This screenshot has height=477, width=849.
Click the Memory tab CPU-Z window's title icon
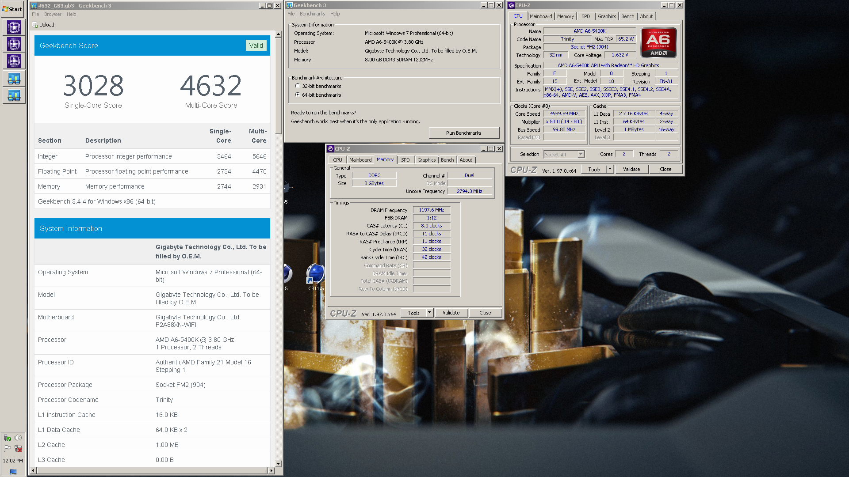[330, 149]
